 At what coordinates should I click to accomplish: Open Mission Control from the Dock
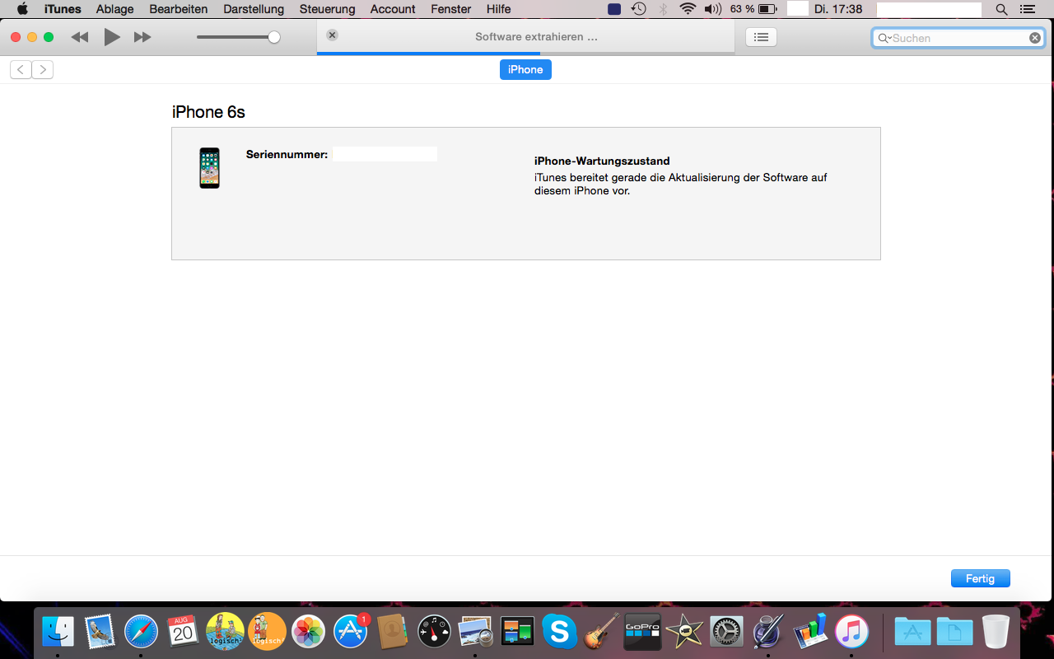point(518,632)
